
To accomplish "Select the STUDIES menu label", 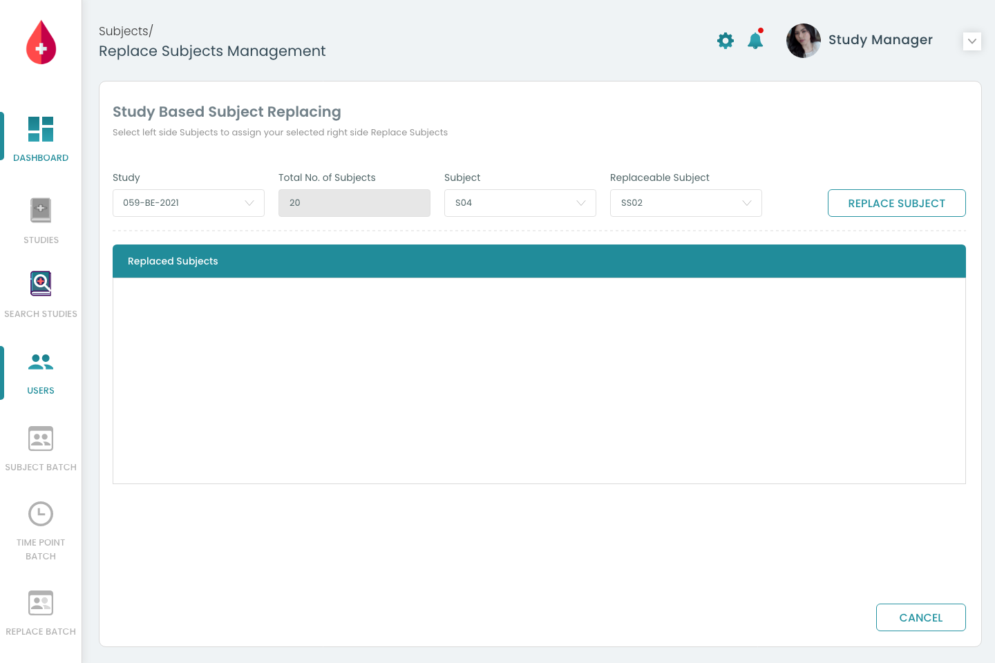I will 41,240.
